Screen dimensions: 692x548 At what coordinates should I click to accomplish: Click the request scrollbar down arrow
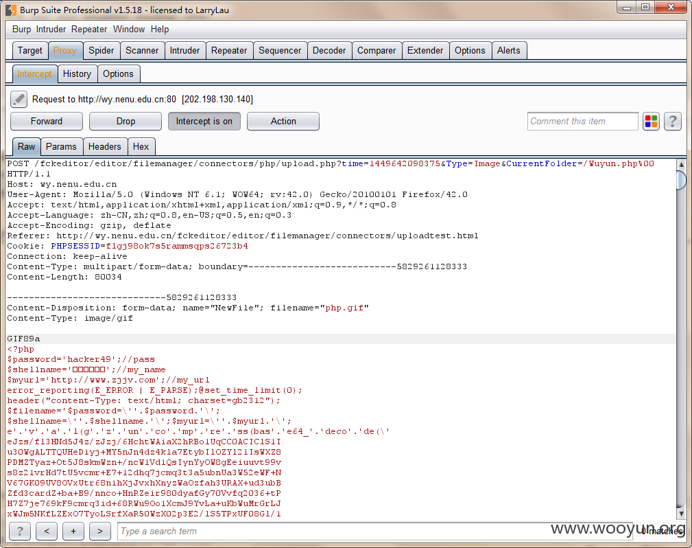(x=682, y=514)
